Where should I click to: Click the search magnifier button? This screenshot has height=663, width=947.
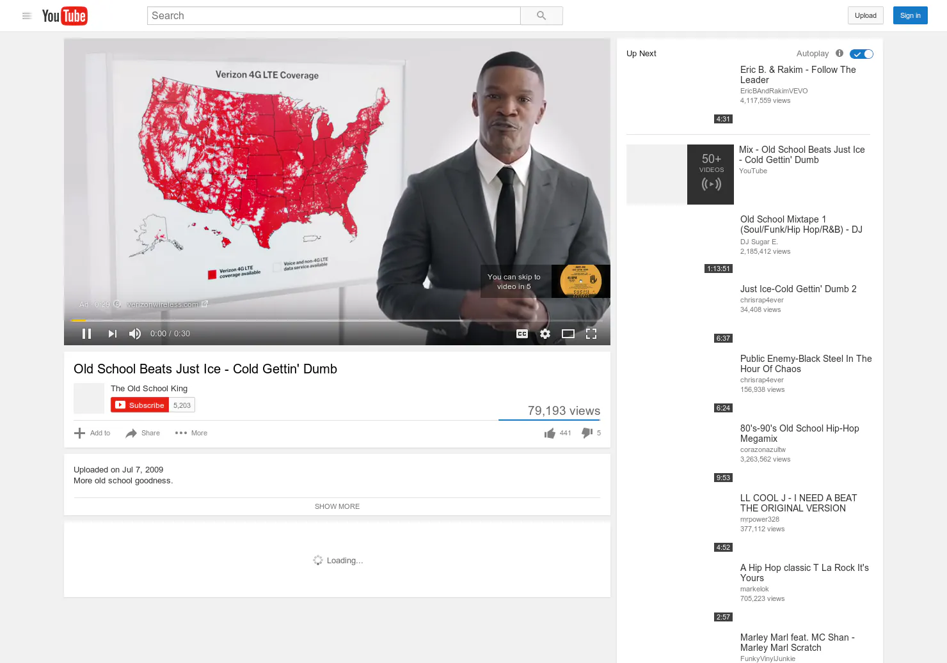(541, 16)
